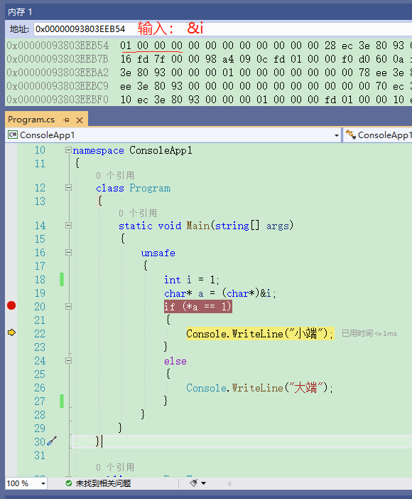This screenshot has width=412, height=499.
Task: Click the Console.WriteLine("大端") statement
Action: [x=259, y=388]
